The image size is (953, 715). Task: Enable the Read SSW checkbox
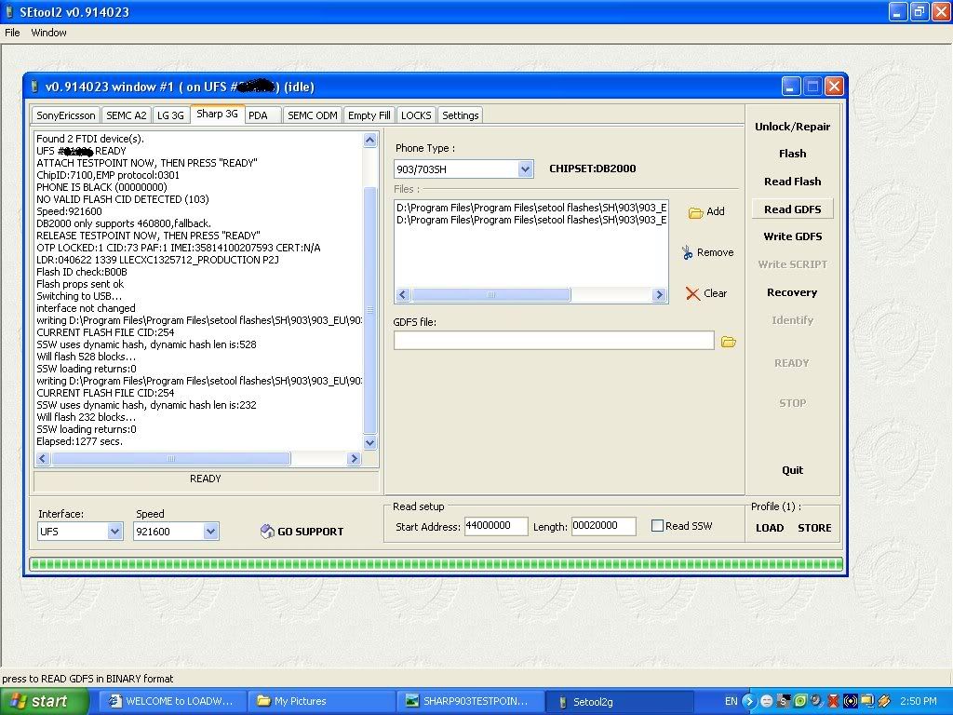coord(657,526)
